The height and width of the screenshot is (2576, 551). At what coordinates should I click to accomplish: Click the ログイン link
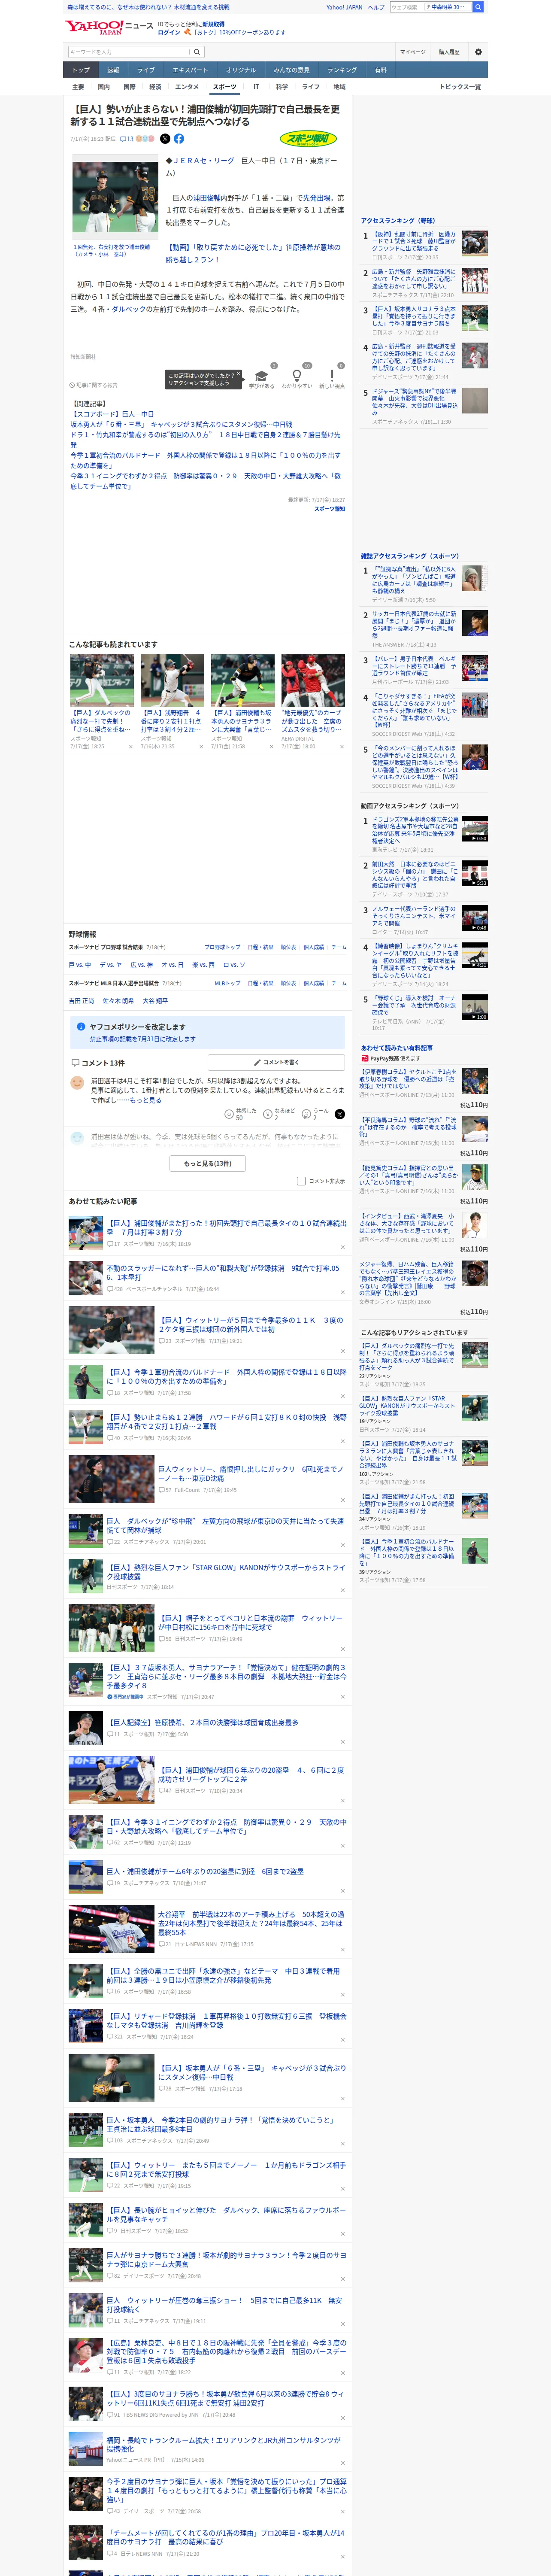click(x=169, y=32)
